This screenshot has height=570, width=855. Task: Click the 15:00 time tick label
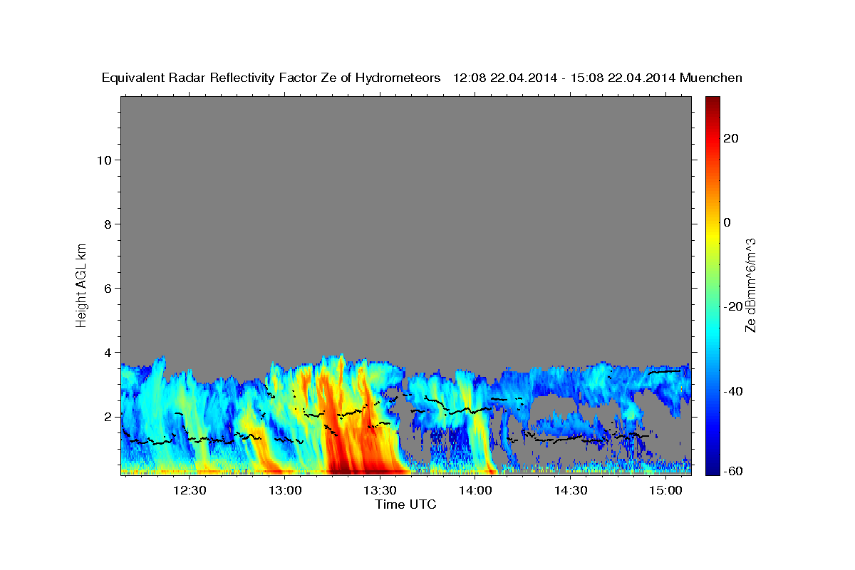(x=665, y=490)
